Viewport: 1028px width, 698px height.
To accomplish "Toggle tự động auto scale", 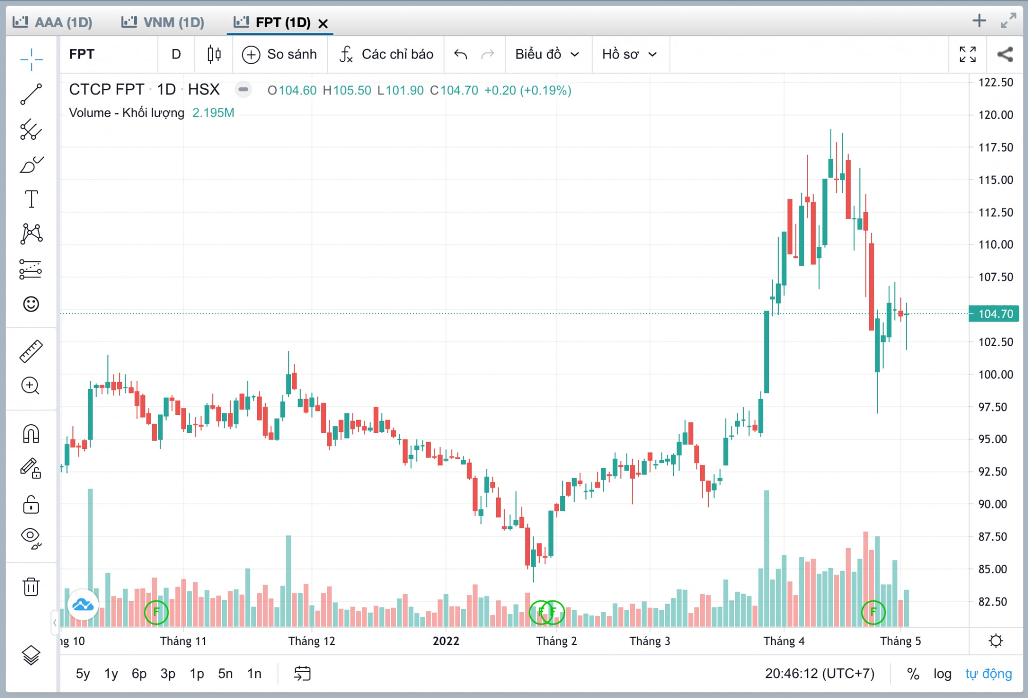I will (x=988, y=673).
